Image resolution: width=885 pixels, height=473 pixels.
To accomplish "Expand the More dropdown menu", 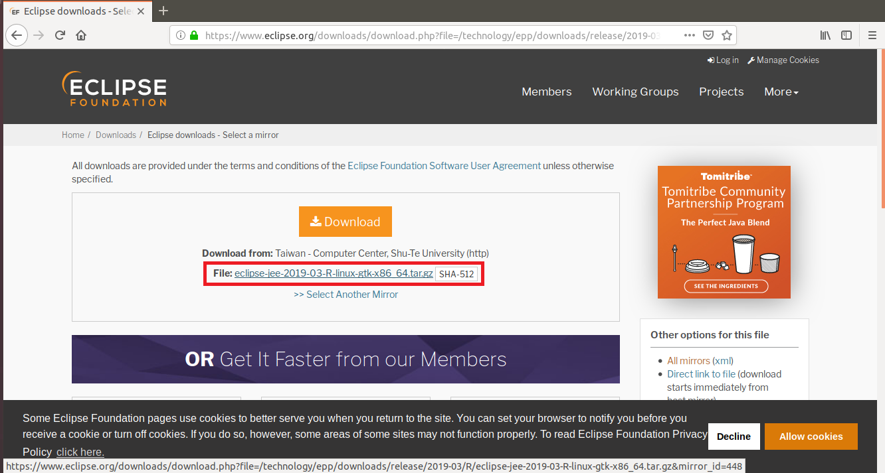I will (781, 92).
